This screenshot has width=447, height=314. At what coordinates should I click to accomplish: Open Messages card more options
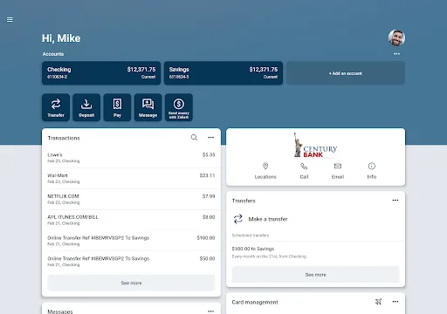click(211, 311)
